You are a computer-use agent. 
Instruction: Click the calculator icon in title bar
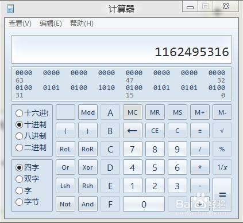coord(10,9)
